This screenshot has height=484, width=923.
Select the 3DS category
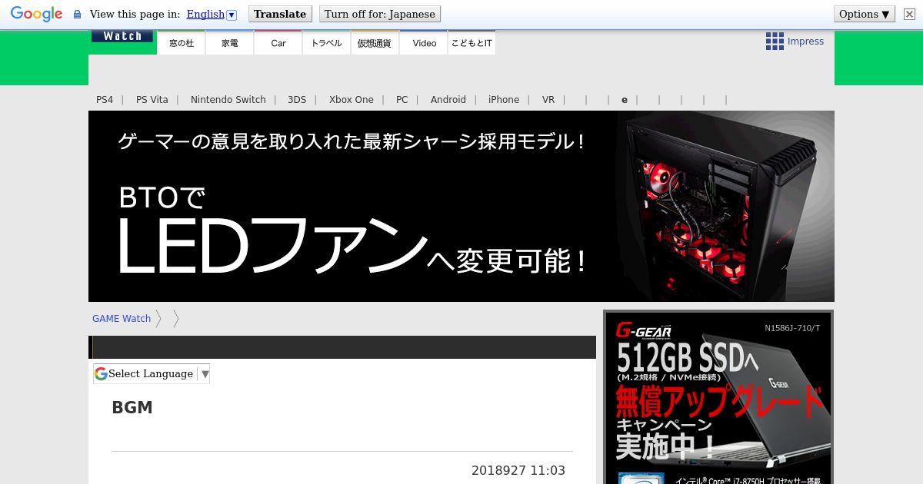(297, 100)
